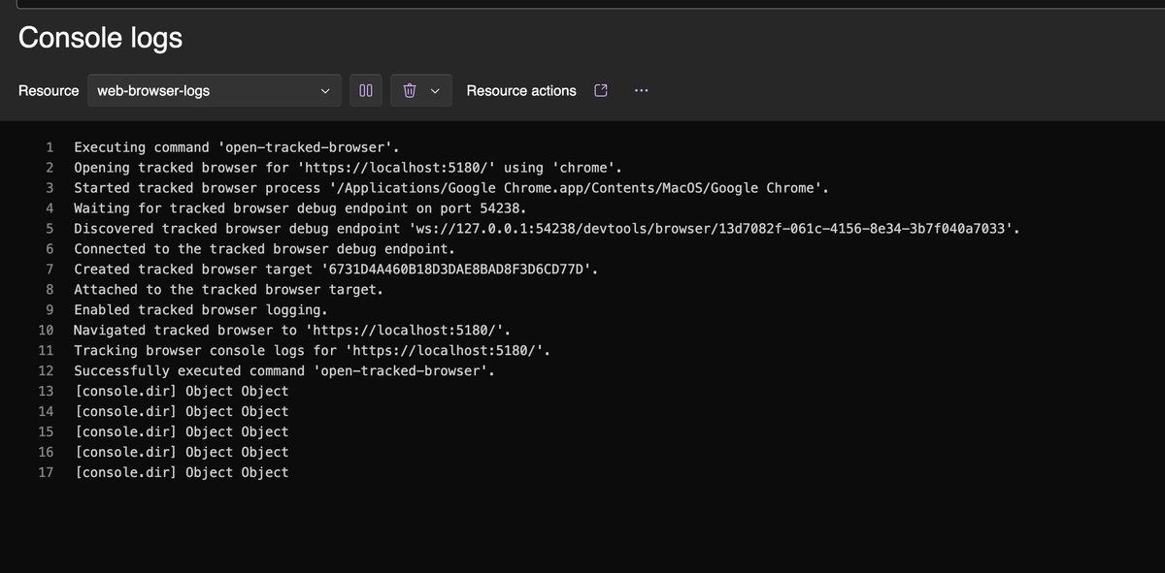Select log line 'Opening tracked browser for https://localhost:5180/'
Viewport: 1165px width, 573px height.
coord(349,168)
